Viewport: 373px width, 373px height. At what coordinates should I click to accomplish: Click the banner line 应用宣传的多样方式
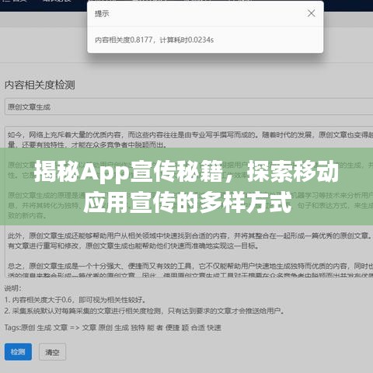[187, 202]
